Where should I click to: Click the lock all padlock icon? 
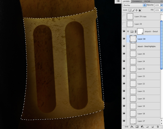[140, 10]
